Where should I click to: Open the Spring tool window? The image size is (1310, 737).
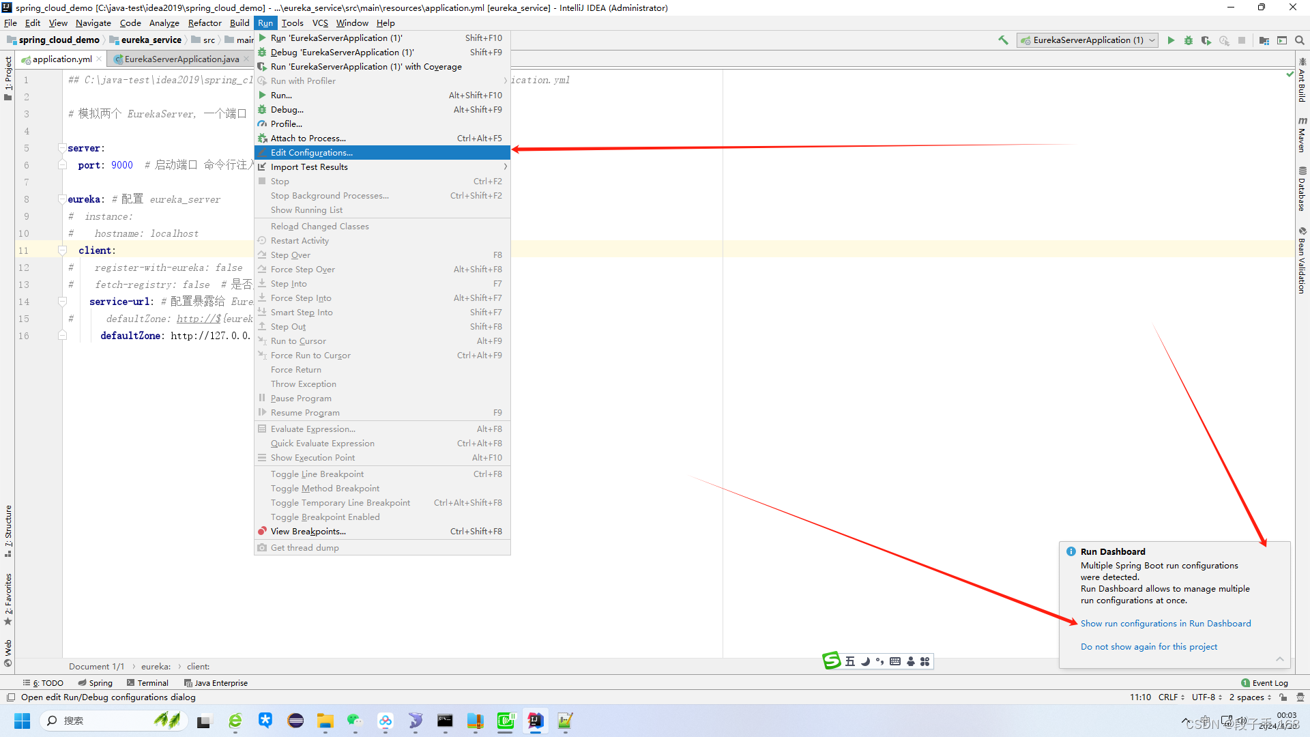coord(96,682)
